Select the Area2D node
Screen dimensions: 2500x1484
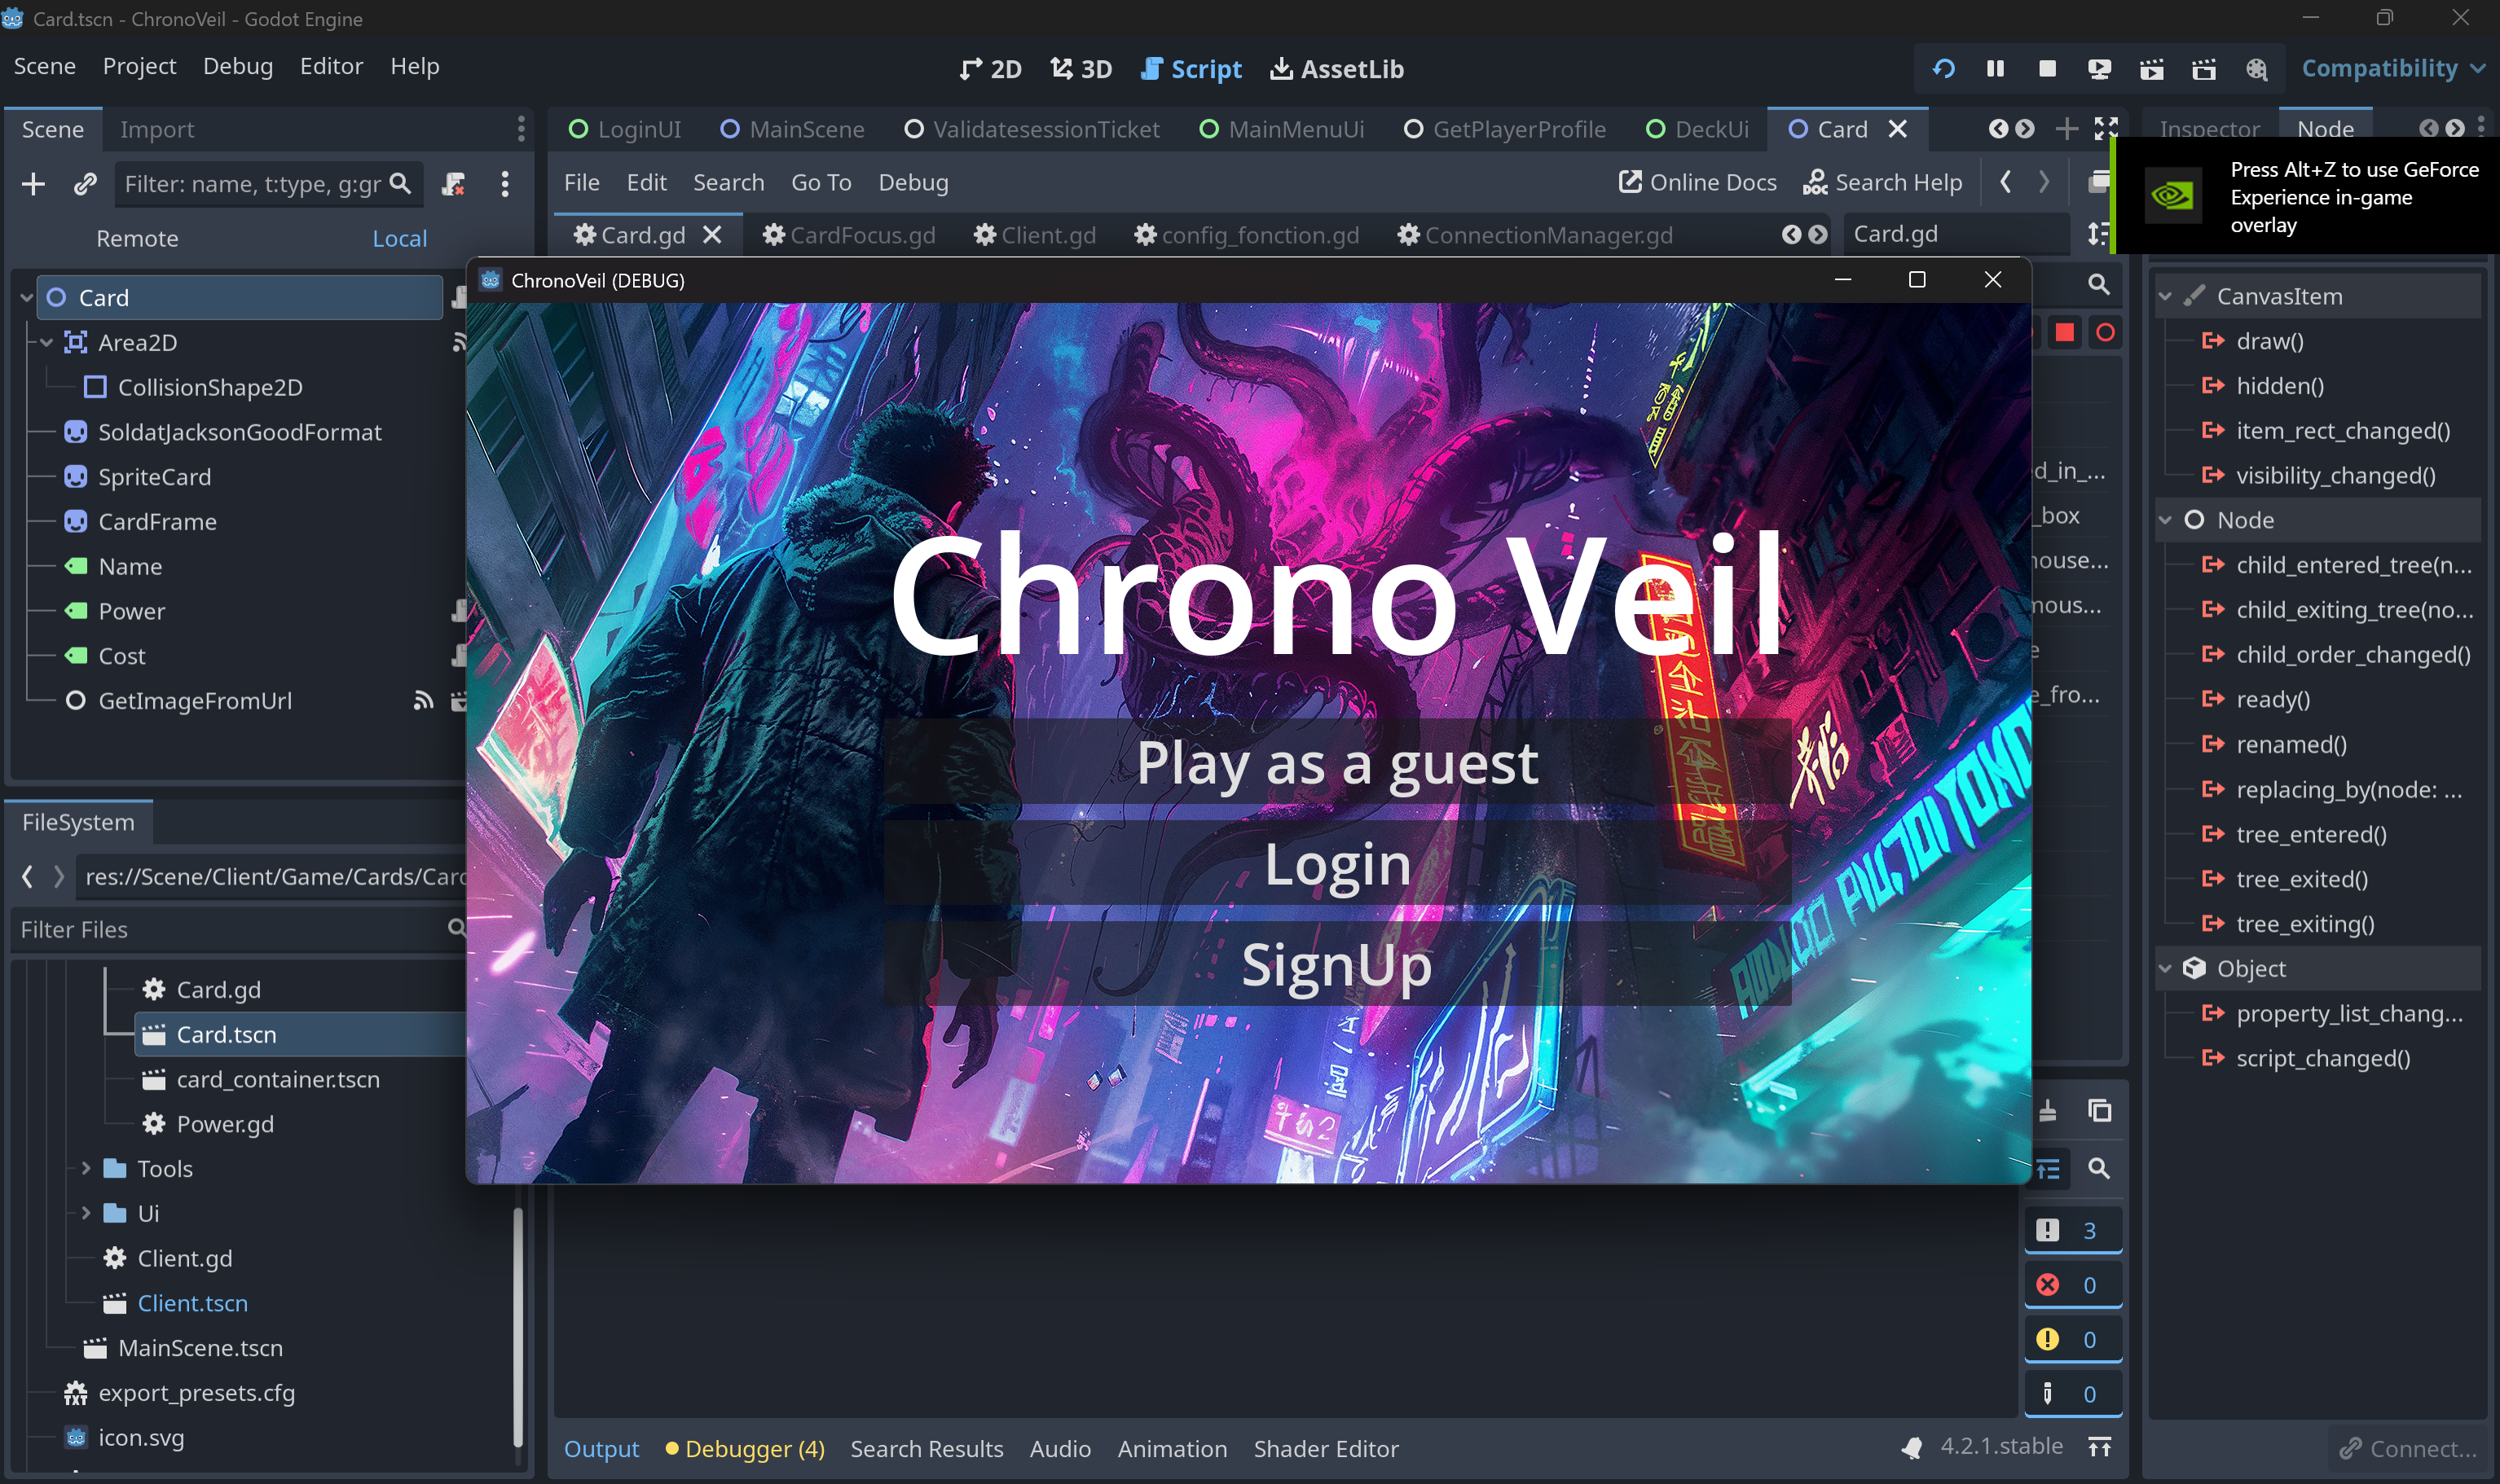coord(137,343)
